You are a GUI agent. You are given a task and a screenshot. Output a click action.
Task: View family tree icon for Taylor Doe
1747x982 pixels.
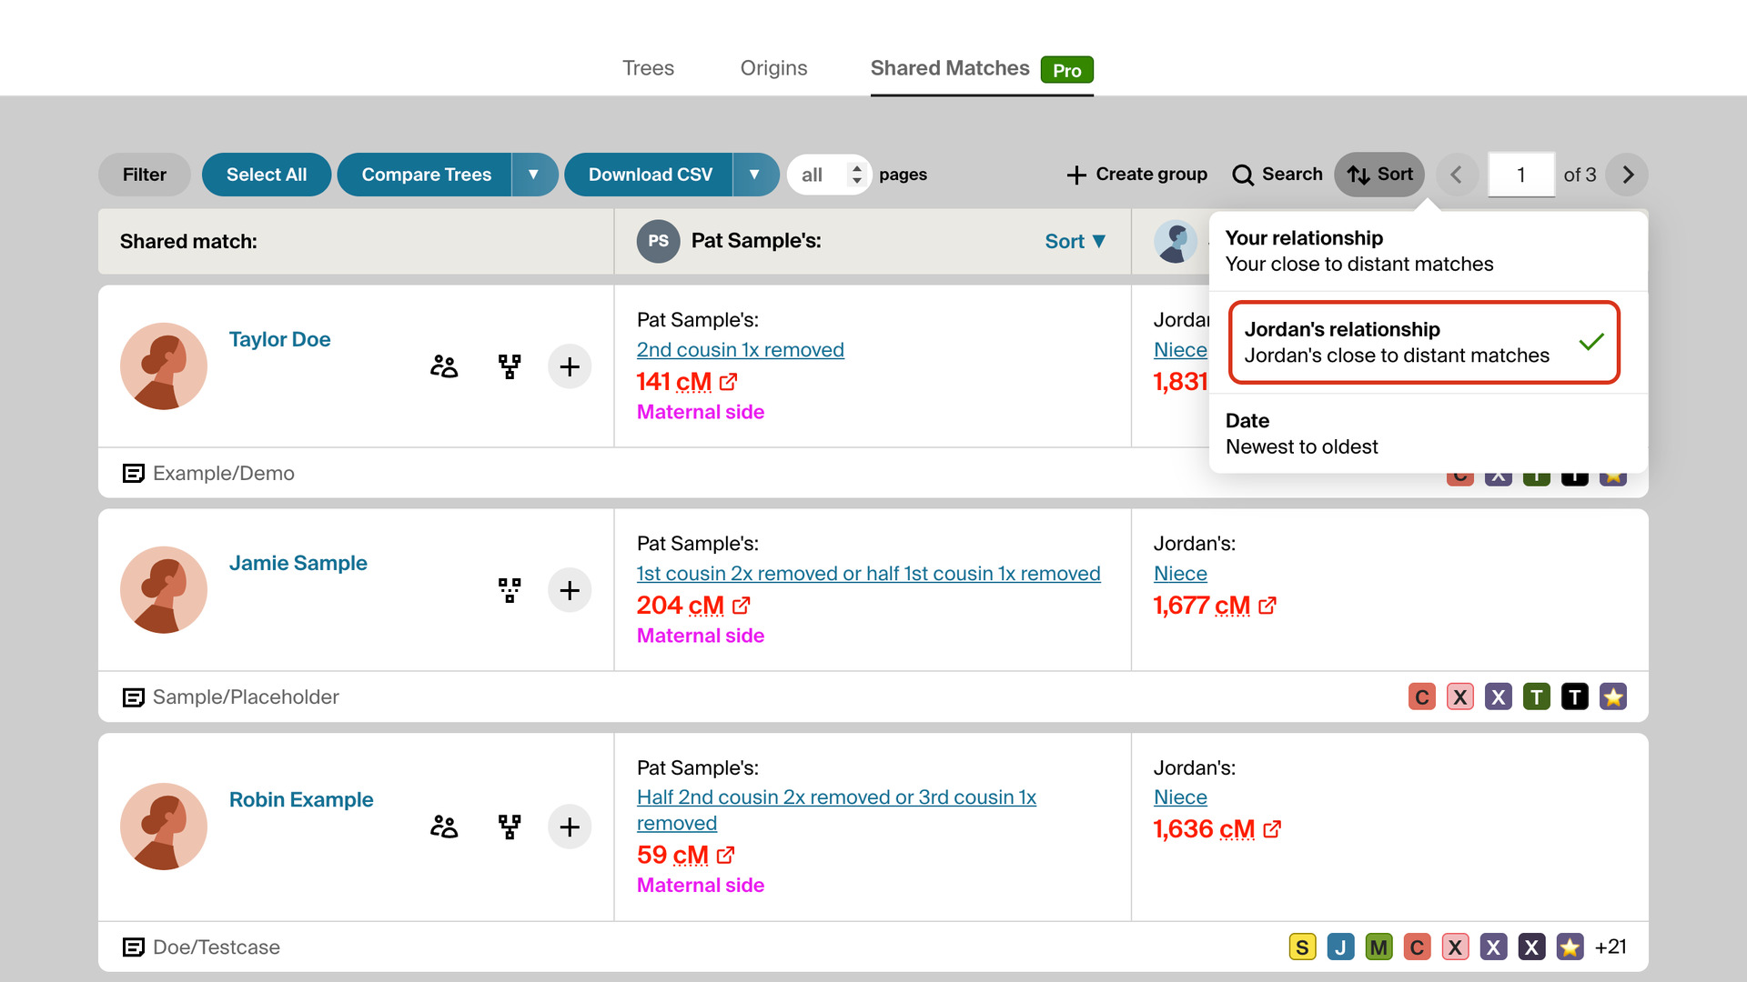(x=510, y=366)
